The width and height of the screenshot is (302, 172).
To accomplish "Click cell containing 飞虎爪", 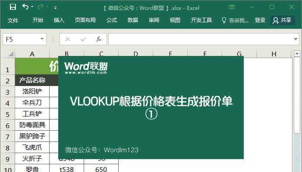I will 32,147.
